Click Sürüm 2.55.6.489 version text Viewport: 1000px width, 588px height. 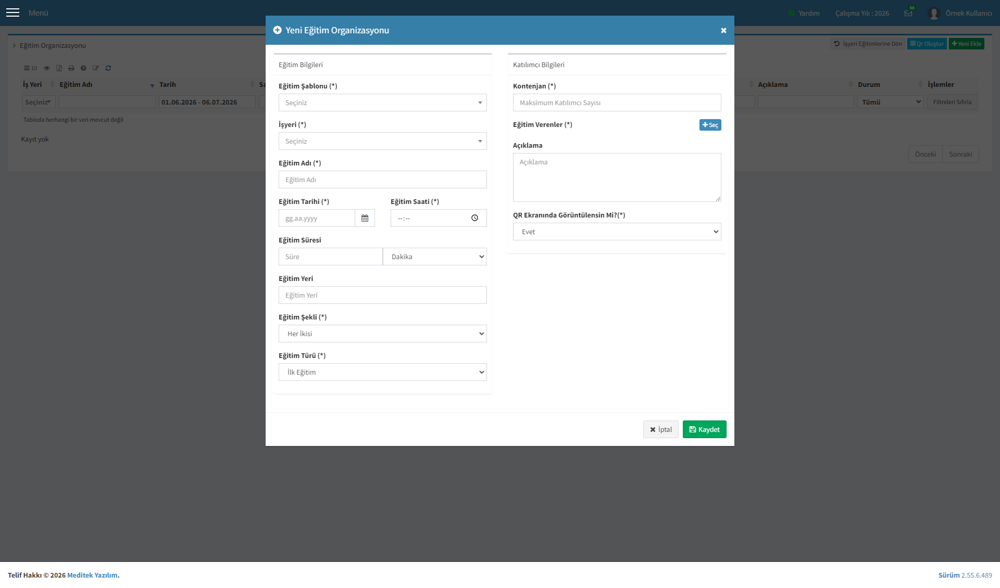click(965, 575)
